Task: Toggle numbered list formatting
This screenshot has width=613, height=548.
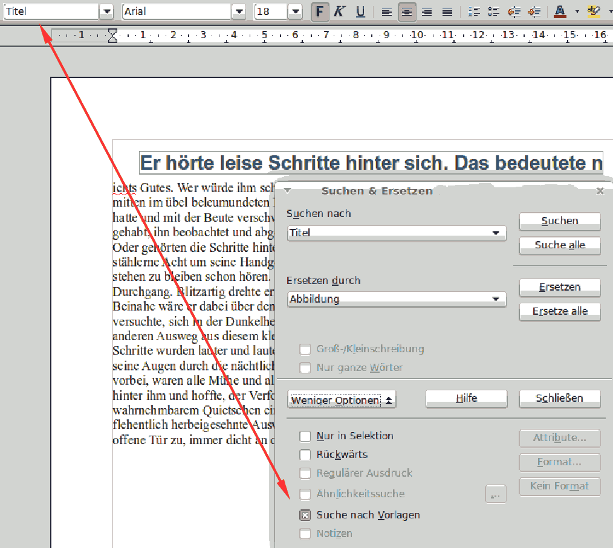Action: (473, 11)
